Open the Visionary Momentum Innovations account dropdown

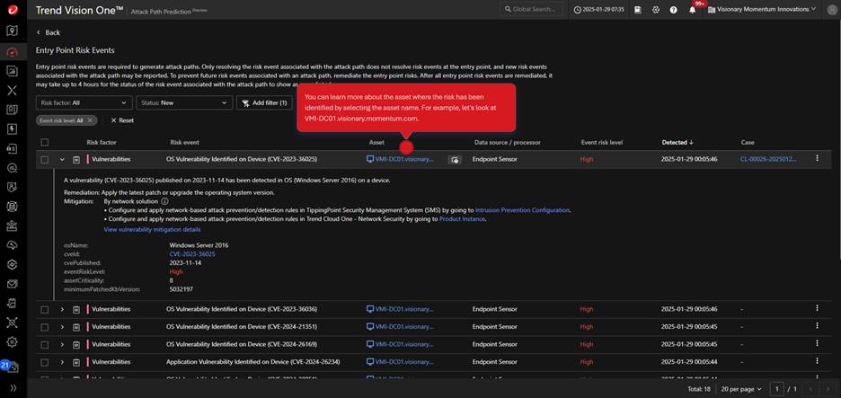point(762,9)
